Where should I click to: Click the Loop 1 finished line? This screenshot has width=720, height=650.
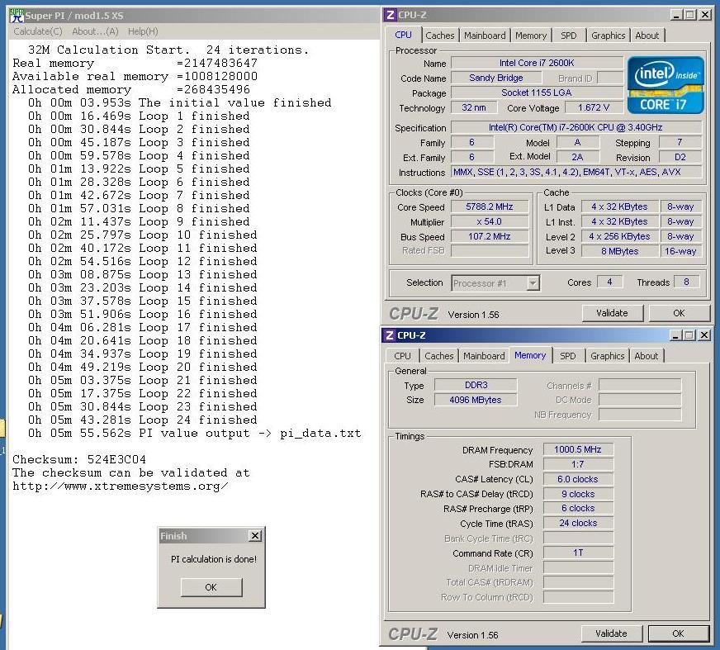[139, 116]
